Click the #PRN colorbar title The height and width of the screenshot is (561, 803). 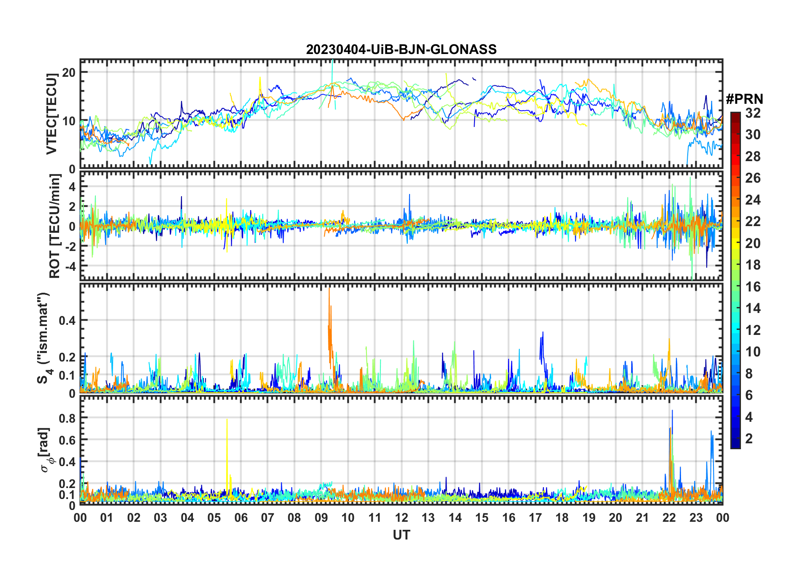745,99
